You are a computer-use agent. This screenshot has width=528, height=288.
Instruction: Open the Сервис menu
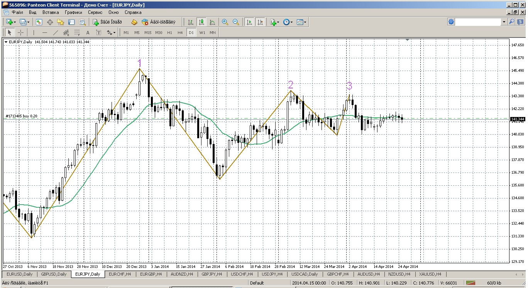pos(95,12)
